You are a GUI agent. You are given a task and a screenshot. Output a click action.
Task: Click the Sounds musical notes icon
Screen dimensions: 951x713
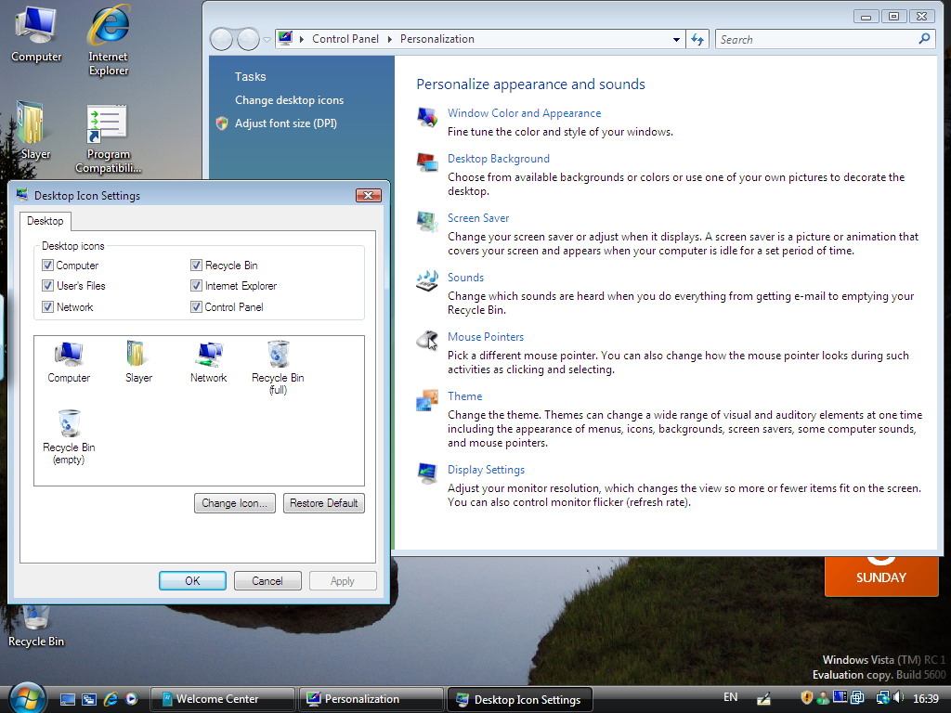(427, 280)
